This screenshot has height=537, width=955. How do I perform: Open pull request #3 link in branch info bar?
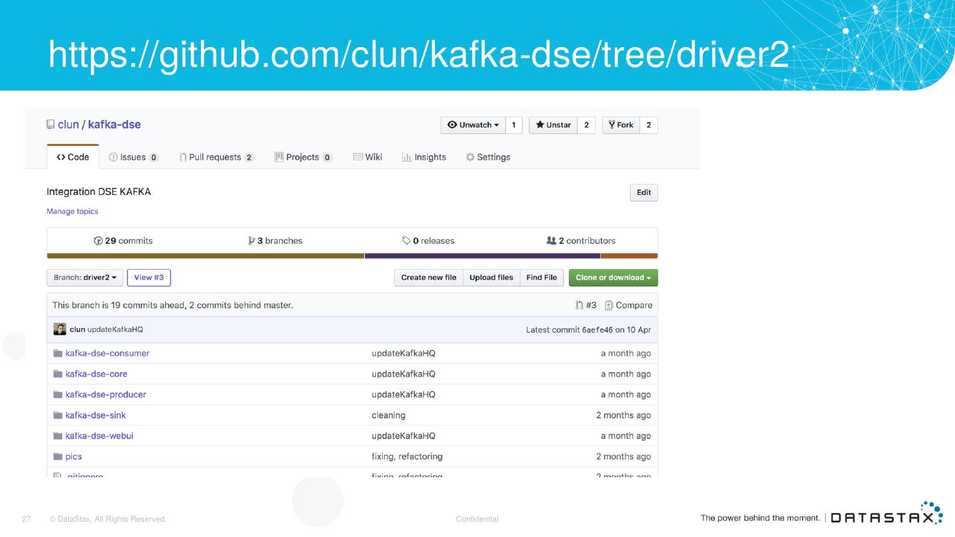tap(586, 306)
